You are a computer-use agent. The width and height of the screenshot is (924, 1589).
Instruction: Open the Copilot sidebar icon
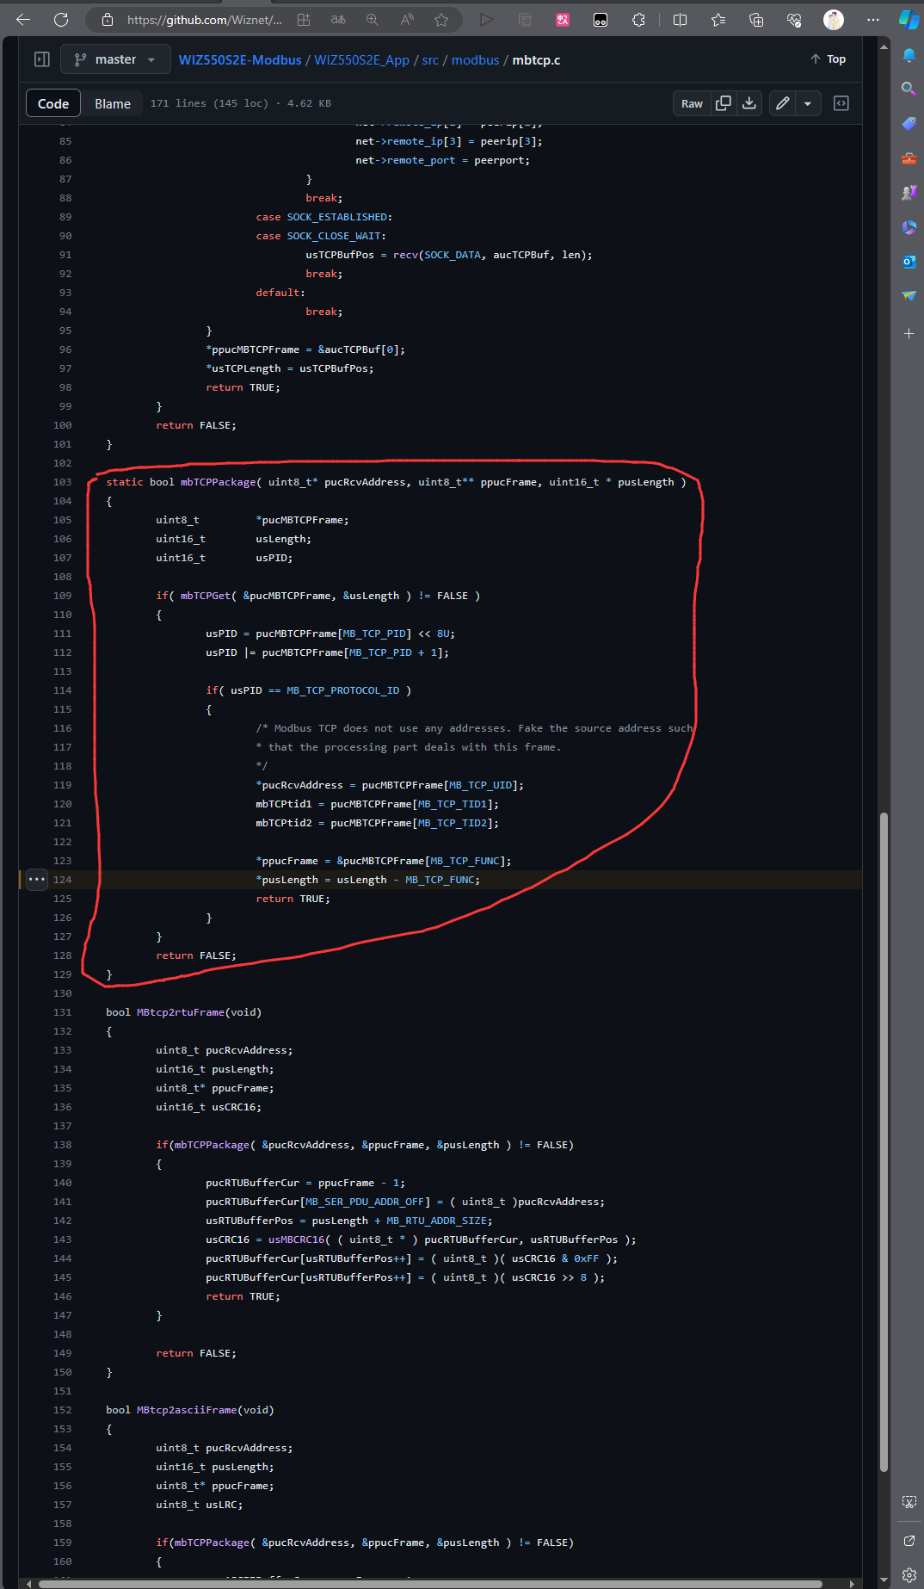(x=909, y=20)
